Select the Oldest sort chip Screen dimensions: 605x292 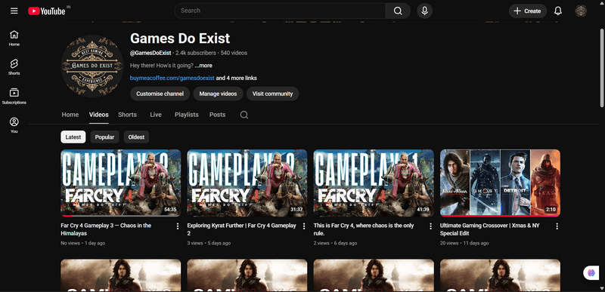pyautogui.click(x=136, y=137)
